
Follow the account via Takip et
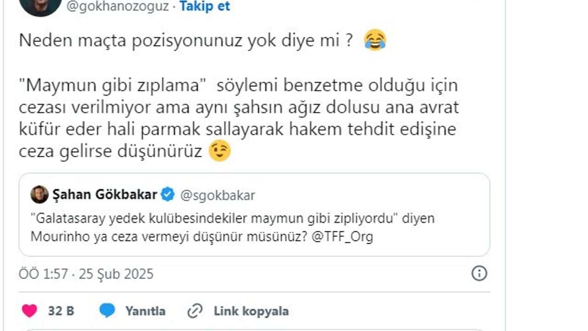coord(204,6)
